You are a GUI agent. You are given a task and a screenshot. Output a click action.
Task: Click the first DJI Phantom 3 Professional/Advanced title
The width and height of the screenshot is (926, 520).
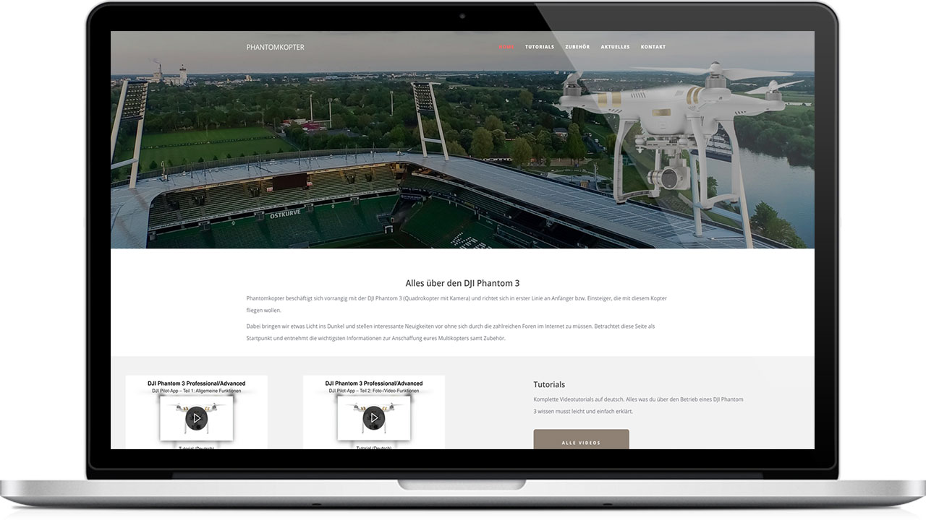tap(196, 383)
